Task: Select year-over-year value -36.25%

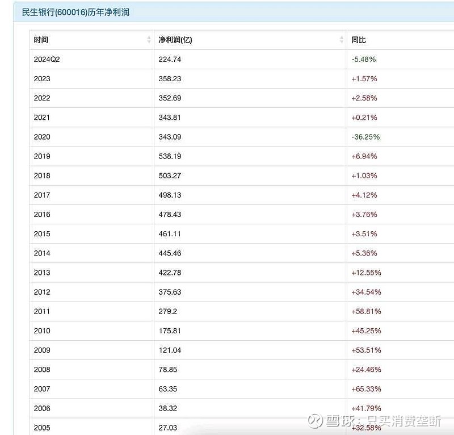Action: [365, 137]
